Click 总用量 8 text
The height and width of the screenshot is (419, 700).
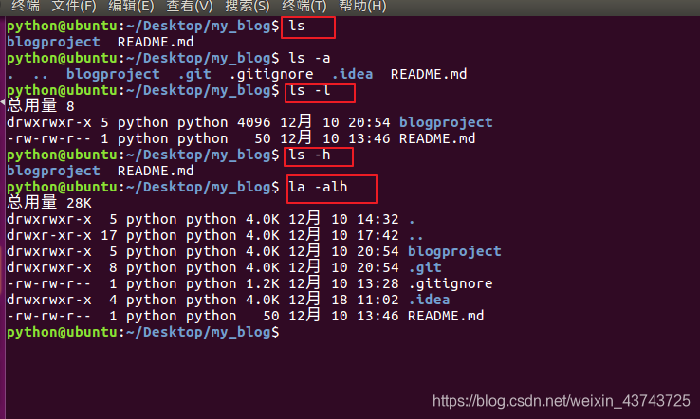(x=41, y=106)
